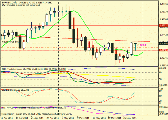Click the 1.45932 red price tag
168x120 pixels.
click(163, 25)
